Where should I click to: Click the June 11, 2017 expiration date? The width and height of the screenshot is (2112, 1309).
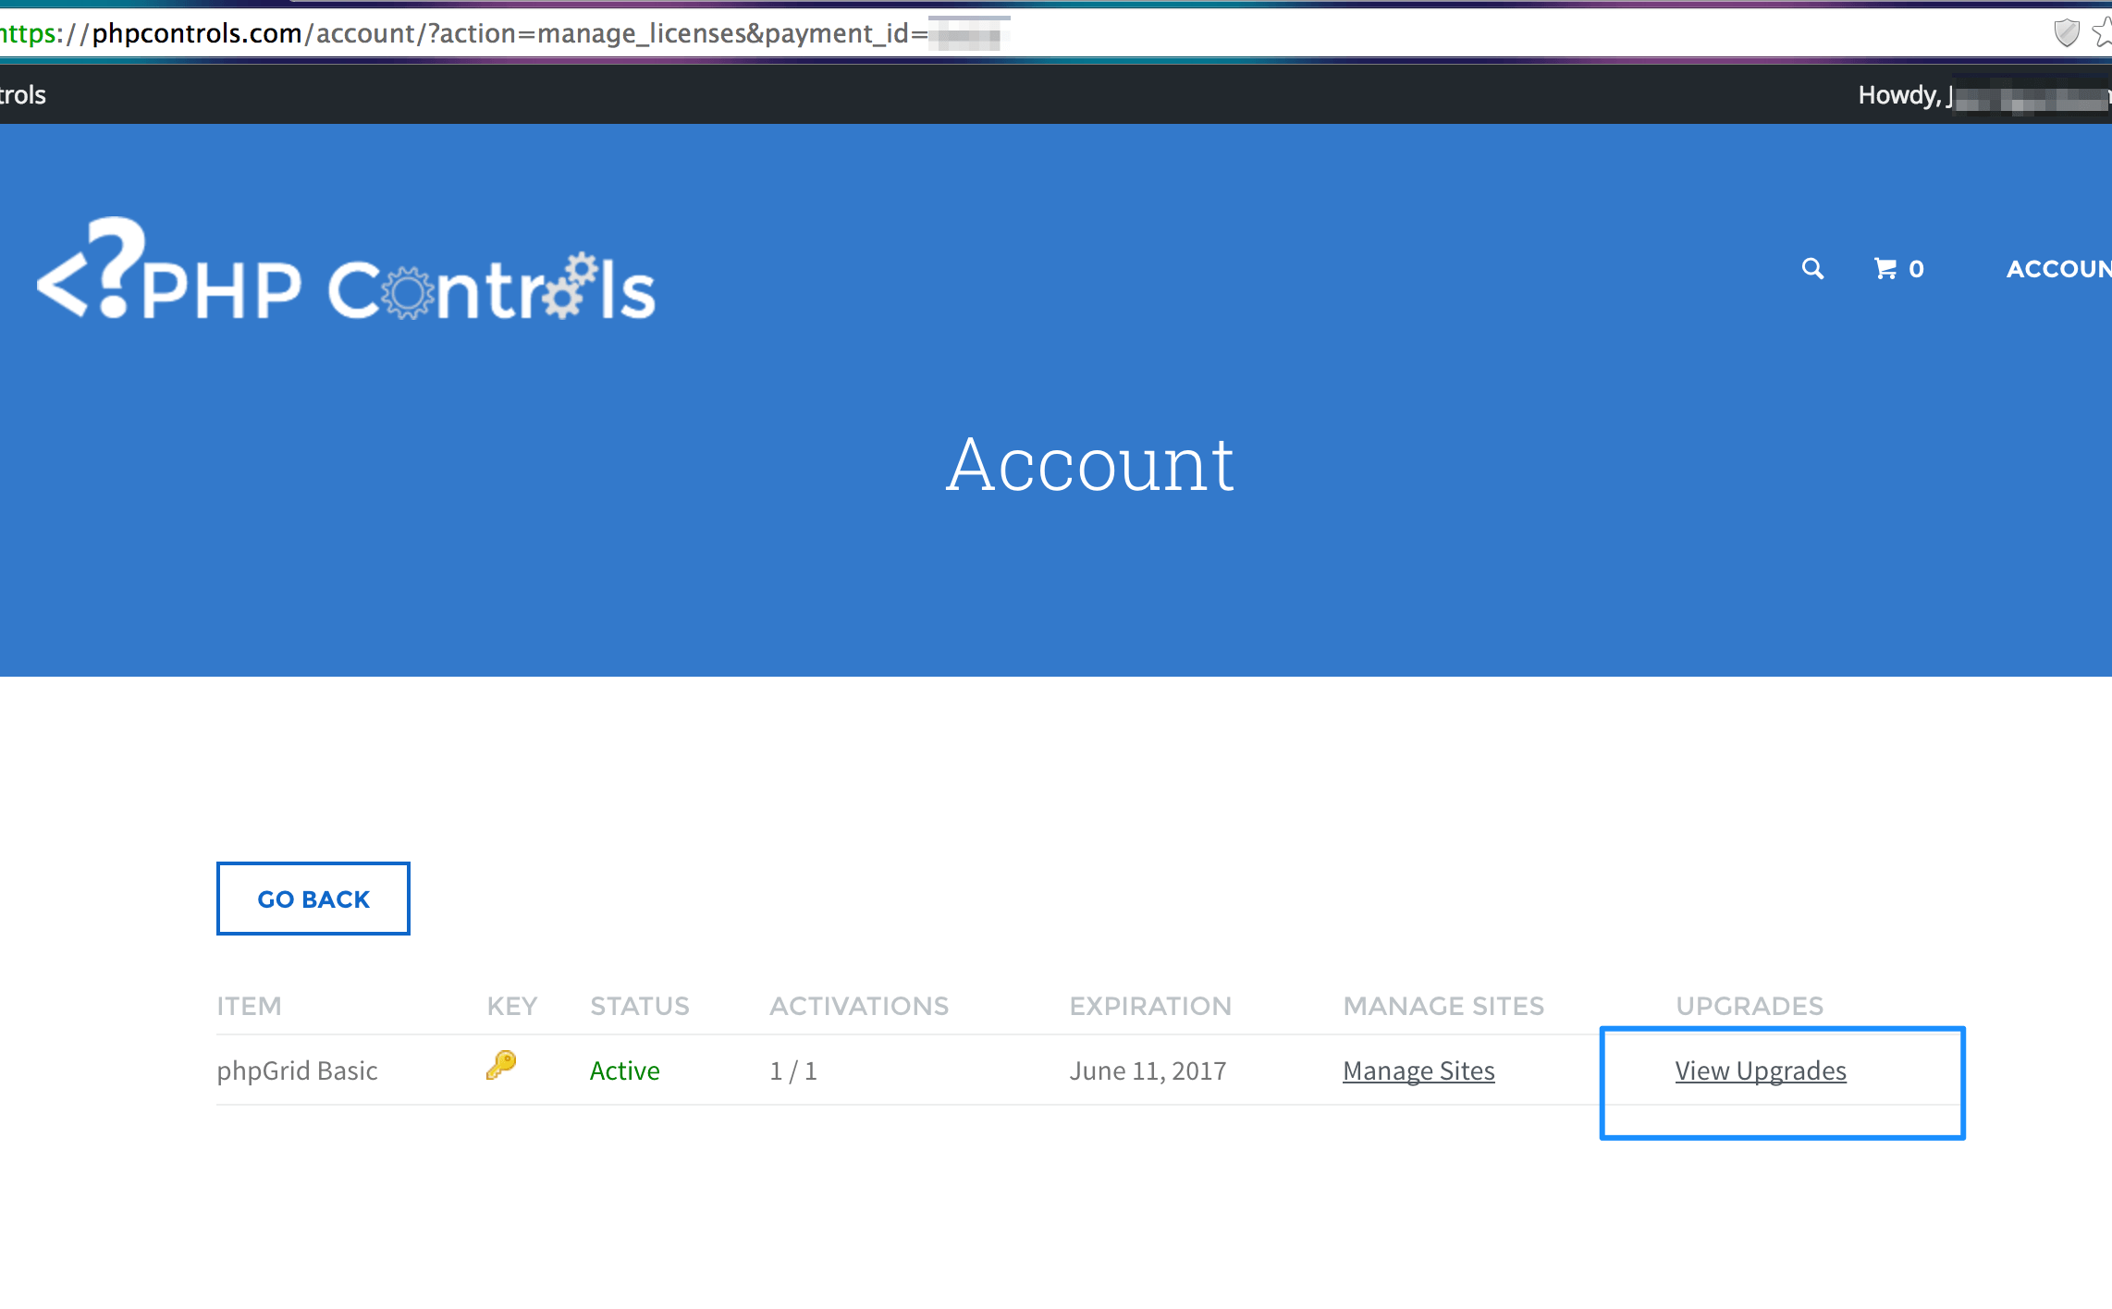[x=1148, y=1070]
